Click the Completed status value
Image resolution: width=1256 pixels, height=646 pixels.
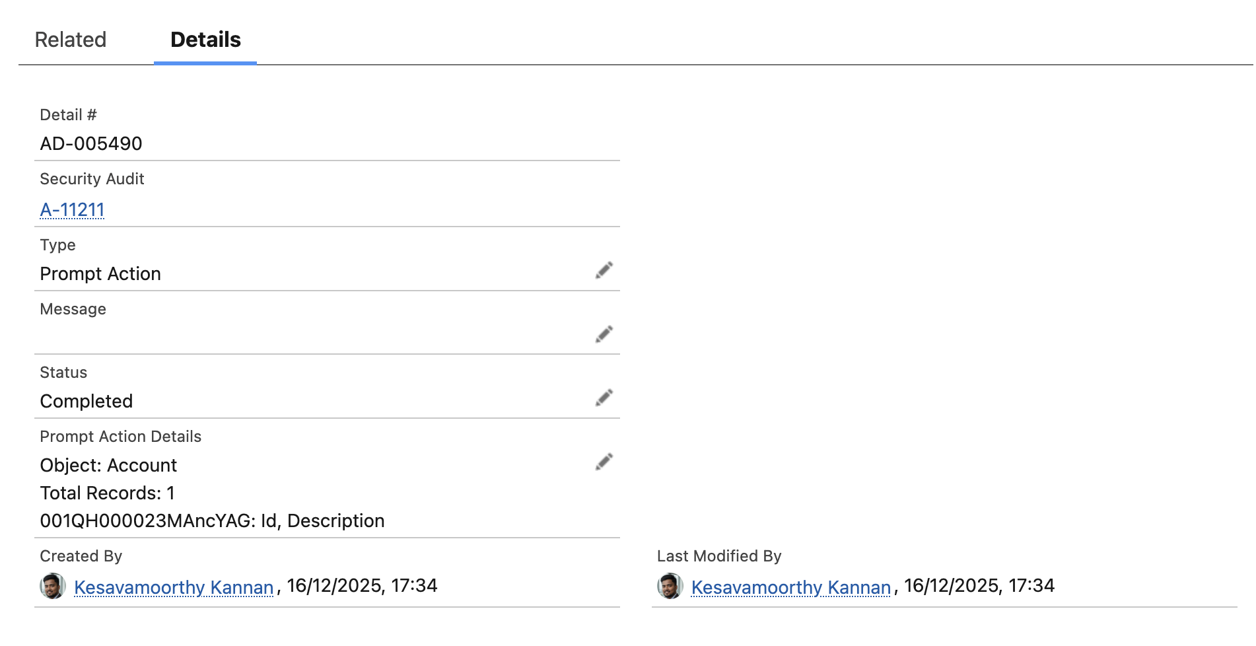pyautogui.click(x=87, y=402)
